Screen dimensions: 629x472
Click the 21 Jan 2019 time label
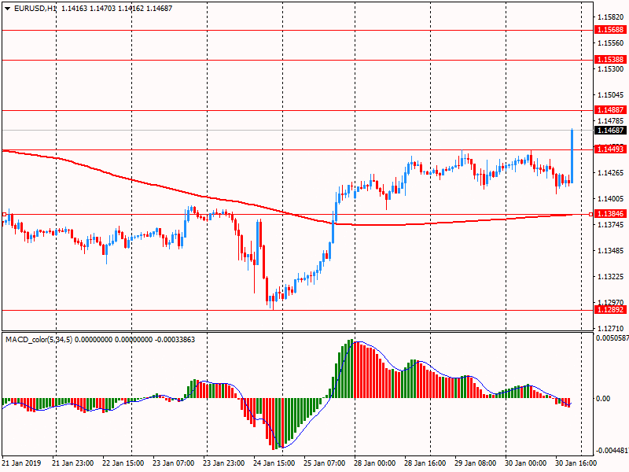pyautogui.click(x=21, y=463)
